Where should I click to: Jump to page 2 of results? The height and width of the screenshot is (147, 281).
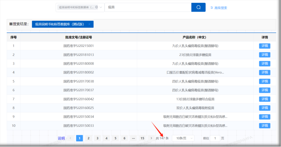(88, 138)
